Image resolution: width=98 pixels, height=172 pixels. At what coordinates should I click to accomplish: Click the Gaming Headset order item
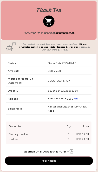tap(19, 134)
